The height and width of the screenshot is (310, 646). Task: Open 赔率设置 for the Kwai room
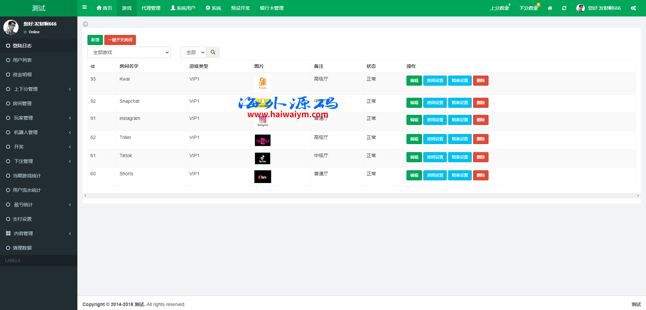(460, 81)
